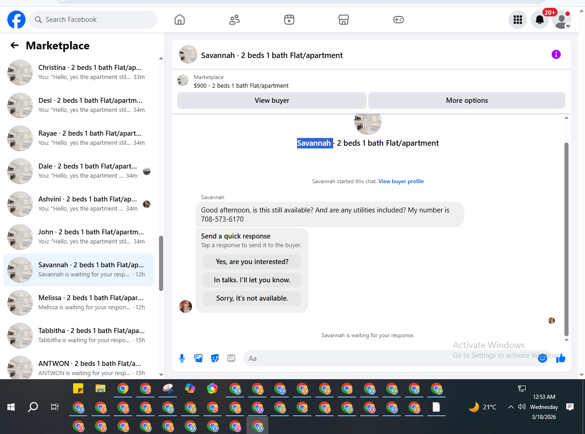The height and width of the screenshot is (434, 585).
Task: Open Tabbitha's conversation in the list
Action: pyautogui.click(x=79, y=336)
